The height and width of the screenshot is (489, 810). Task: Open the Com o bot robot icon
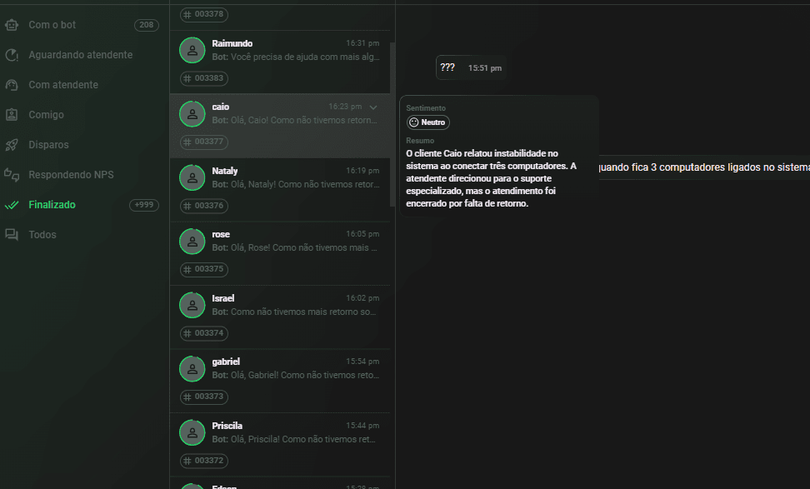[12, 25]
